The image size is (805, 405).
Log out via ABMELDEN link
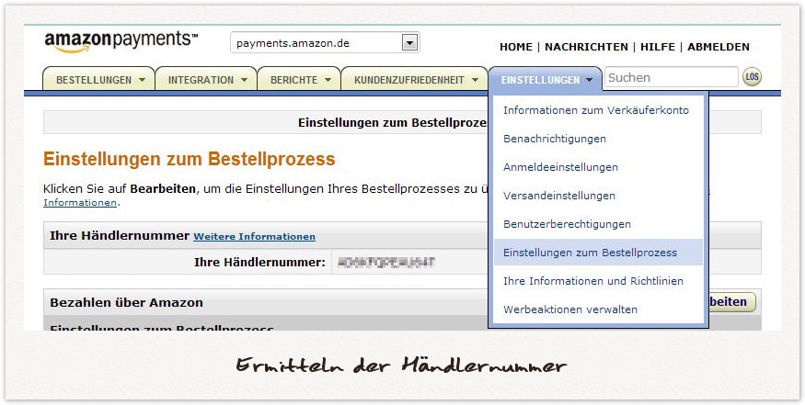718,47
